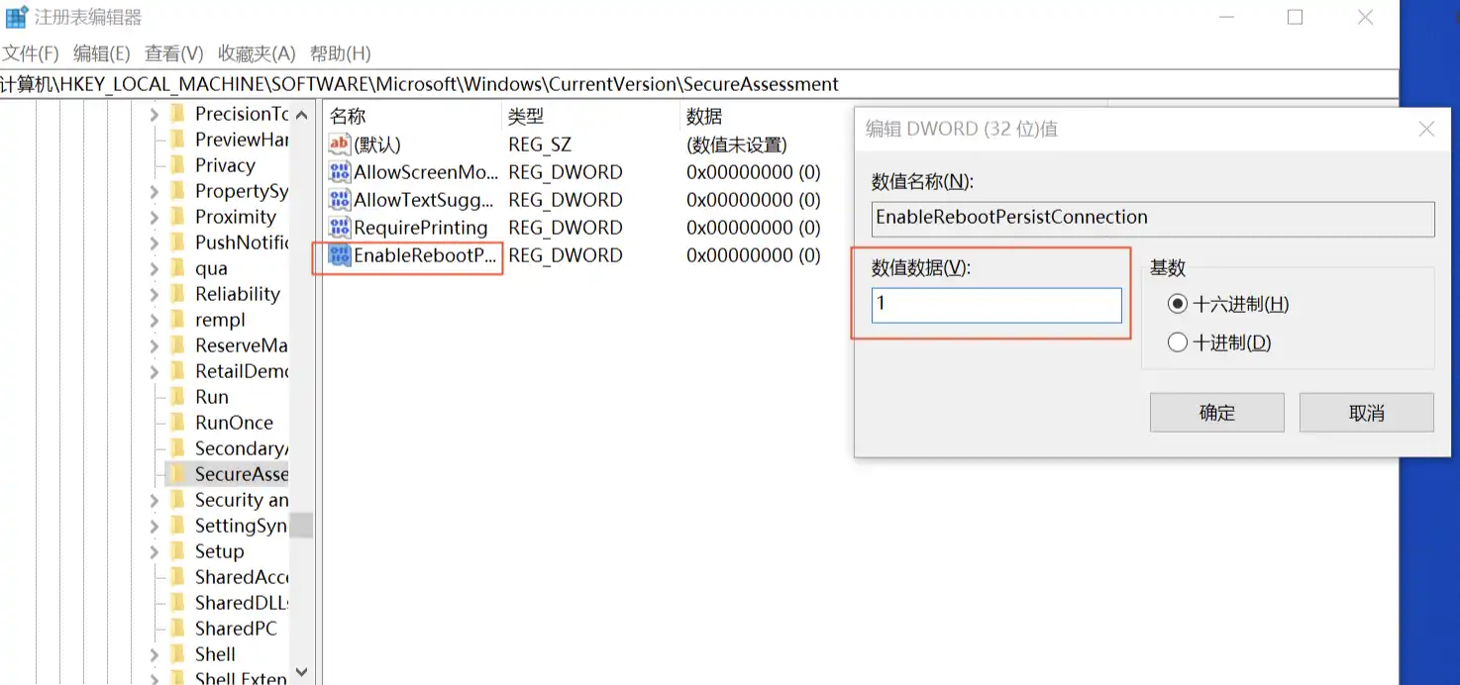Click the SharedPC folder icon
This screenshot has height=685, width=1460.
click(178, 629)
